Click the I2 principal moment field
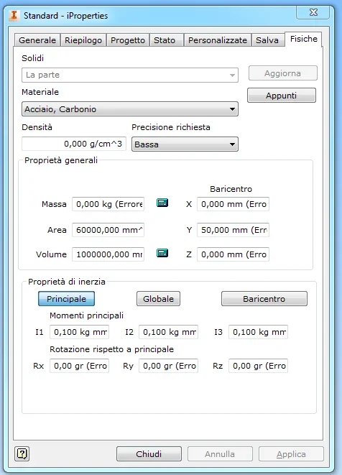The image size is (342, 475). (168, 332)
